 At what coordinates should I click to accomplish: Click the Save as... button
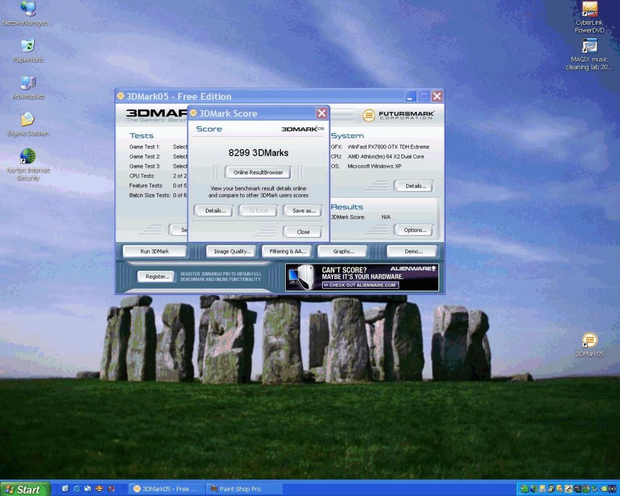(304, 210)
